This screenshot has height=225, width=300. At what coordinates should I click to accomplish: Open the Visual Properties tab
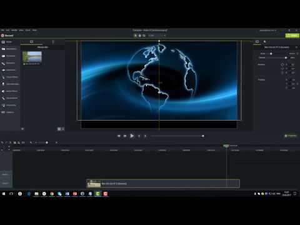coord(257,42)
